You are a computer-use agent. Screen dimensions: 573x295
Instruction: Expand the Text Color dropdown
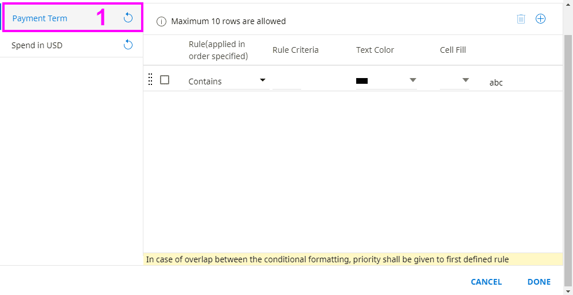pyautogui.click(x=412, y=80)
